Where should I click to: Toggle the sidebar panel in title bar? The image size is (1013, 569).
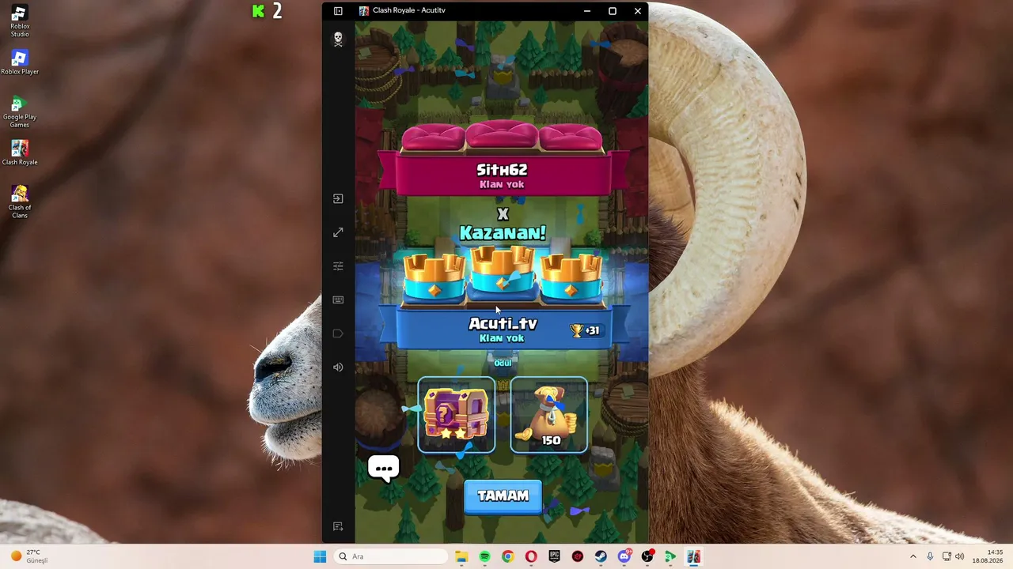pos(338,11)
